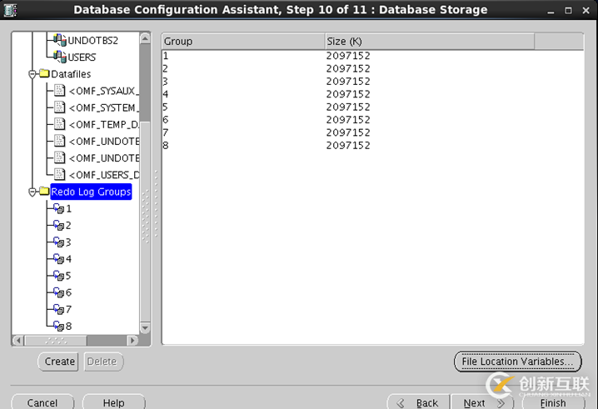Image resolution: width=598 pixels, height=409 pixels.
Task: Go Back to the previous step
Action: [x=418, y=402]
